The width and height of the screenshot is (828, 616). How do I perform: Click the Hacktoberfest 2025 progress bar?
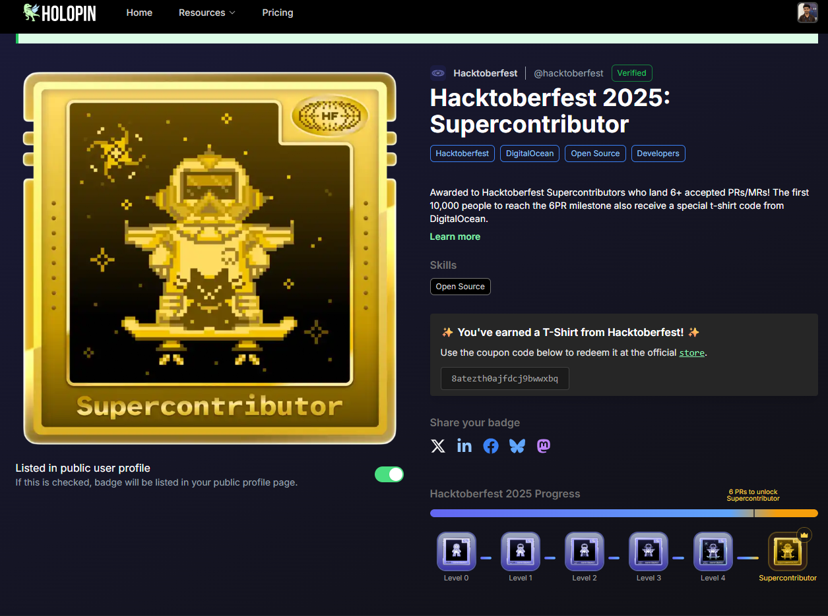tap(623, 513)
